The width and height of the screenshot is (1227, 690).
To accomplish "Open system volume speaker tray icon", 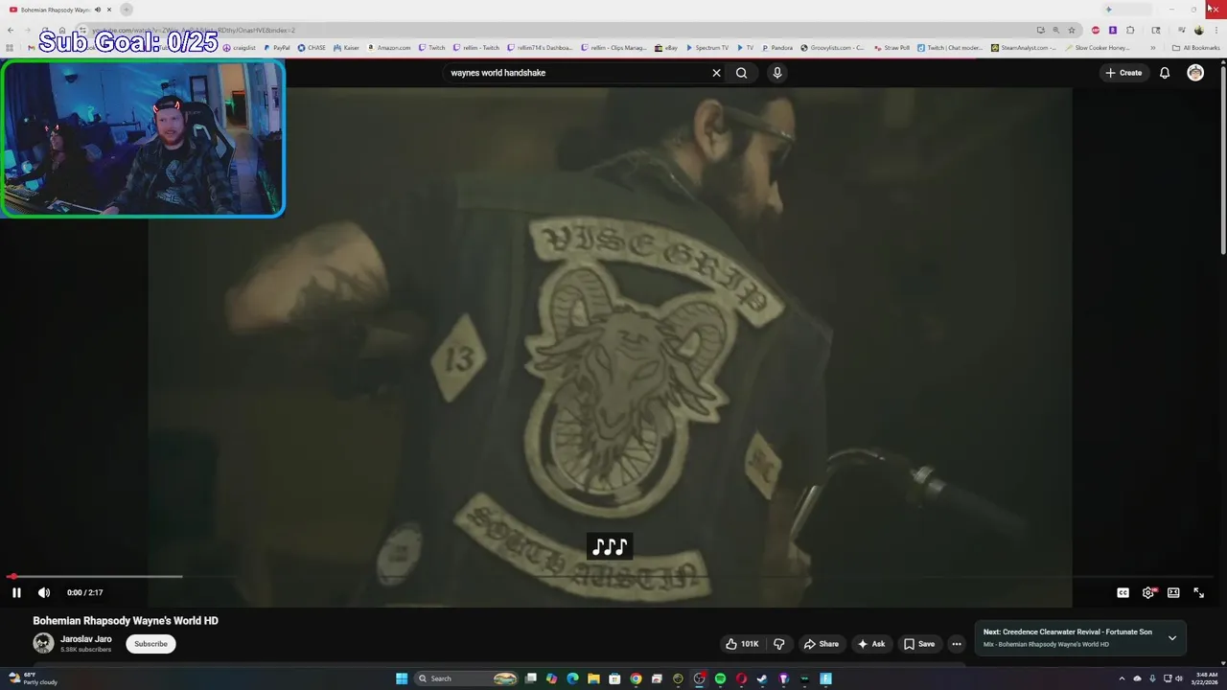I will click(1178, 678).
